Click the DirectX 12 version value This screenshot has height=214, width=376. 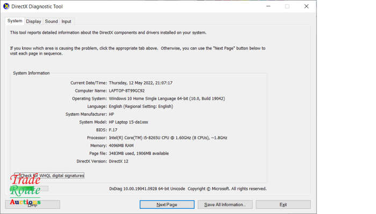coord(119,161)
